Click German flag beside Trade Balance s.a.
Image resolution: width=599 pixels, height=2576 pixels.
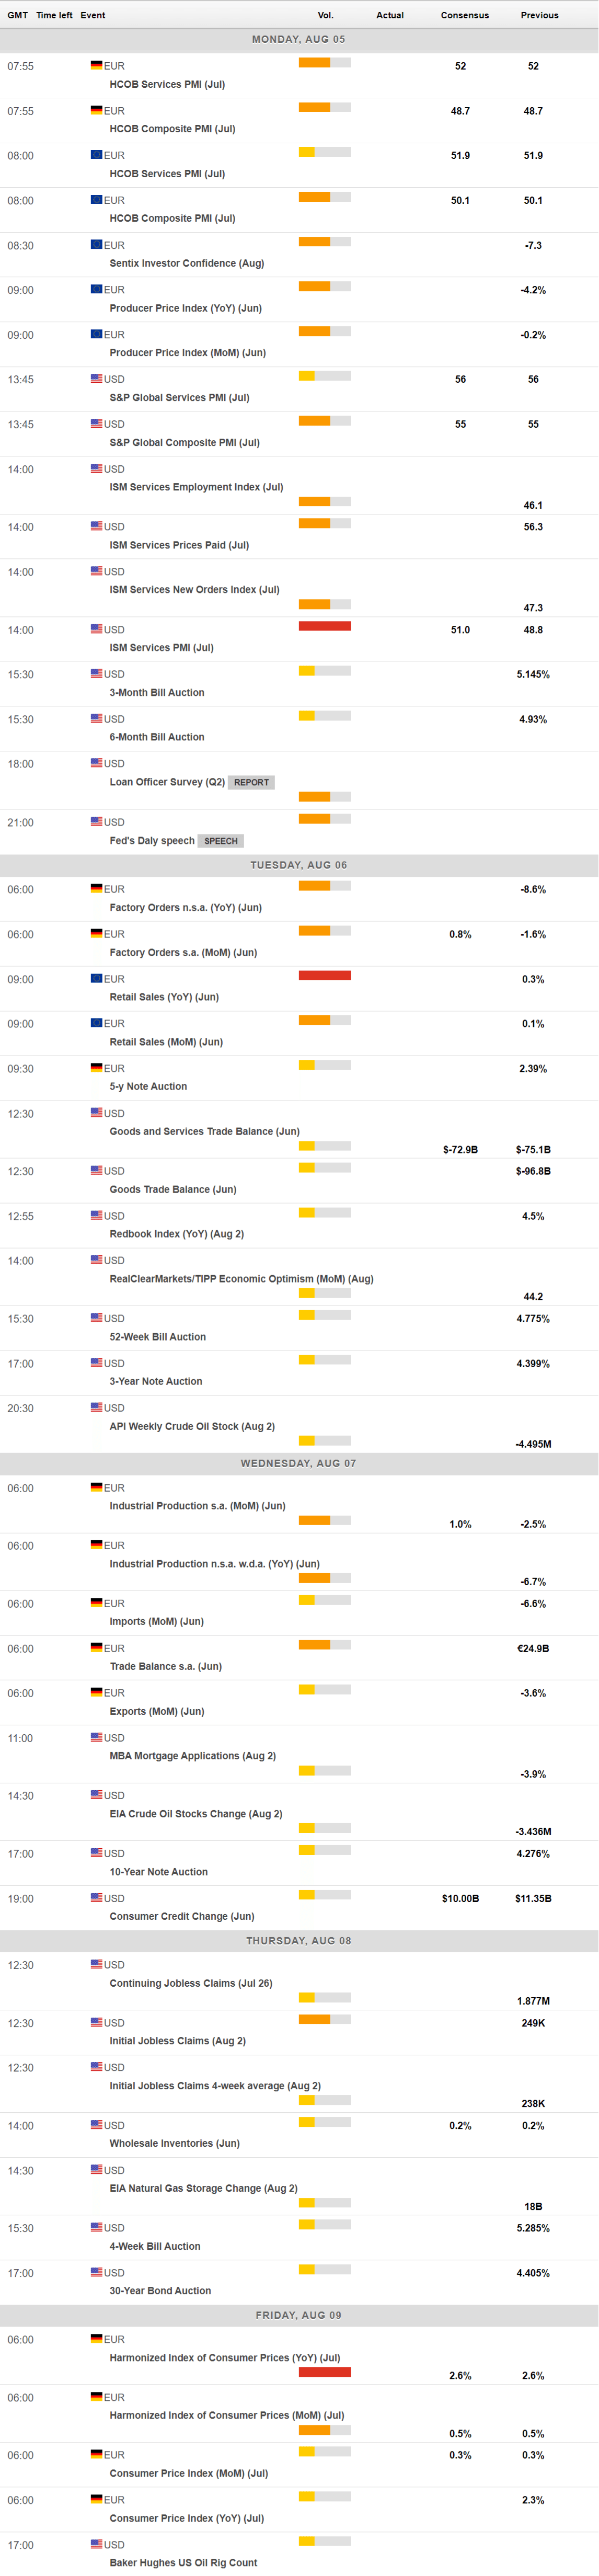tap(96, 1648)
